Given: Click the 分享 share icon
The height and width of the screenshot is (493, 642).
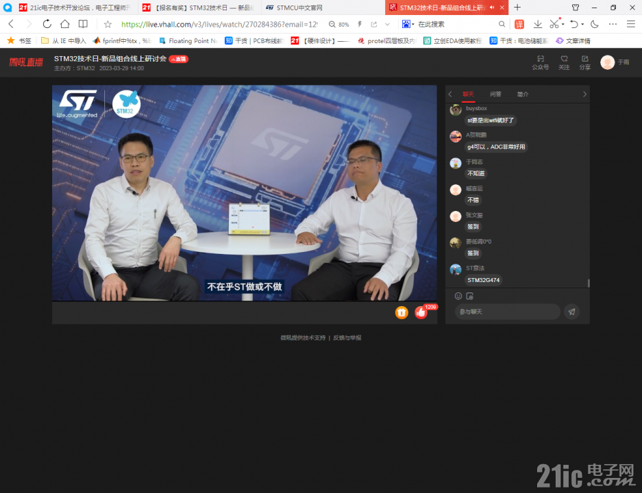Looking at the screenshot, I should point(584,62).
